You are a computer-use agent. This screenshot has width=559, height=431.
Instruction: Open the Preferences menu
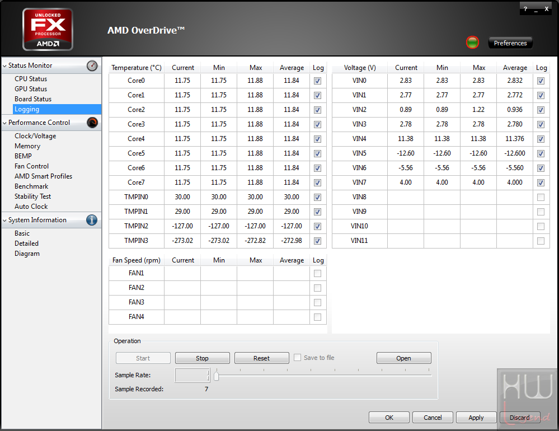click(510, 43)
